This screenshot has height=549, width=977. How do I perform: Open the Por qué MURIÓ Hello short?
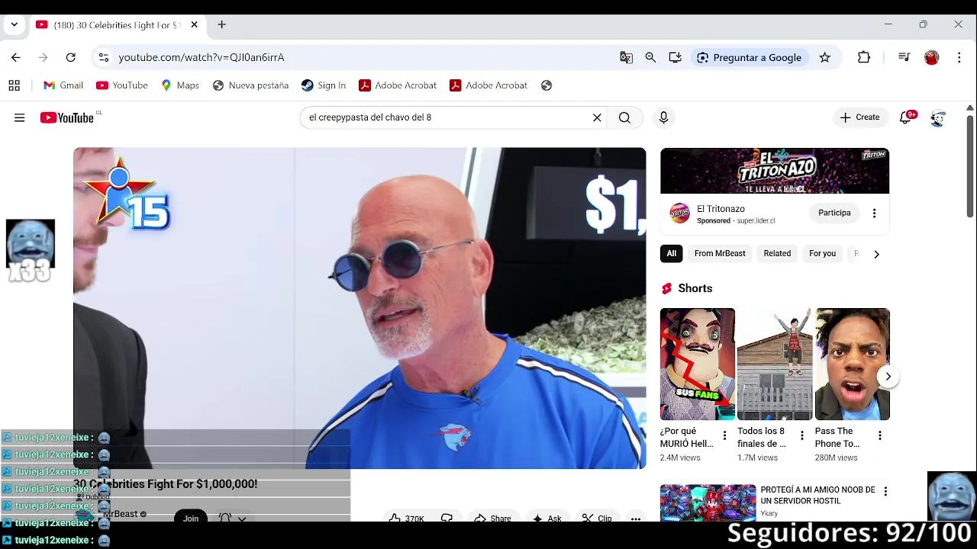click(698, 364)
